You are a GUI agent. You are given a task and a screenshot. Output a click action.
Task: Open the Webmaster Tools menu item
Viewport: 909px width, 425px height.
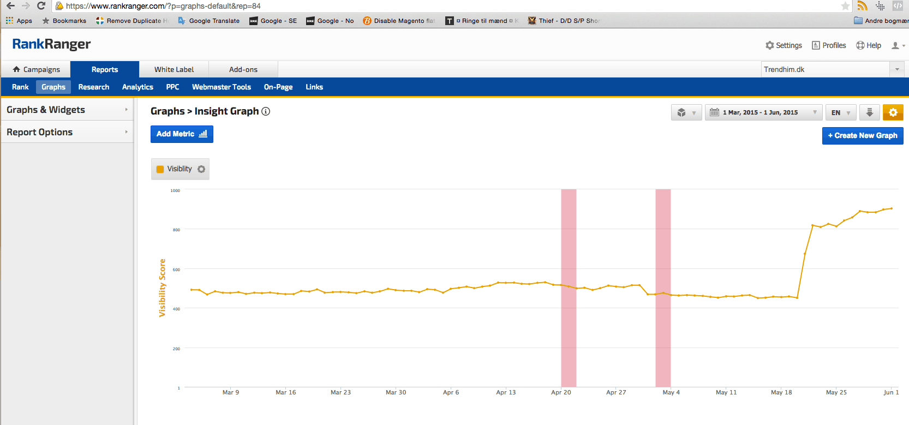(221, 87)
